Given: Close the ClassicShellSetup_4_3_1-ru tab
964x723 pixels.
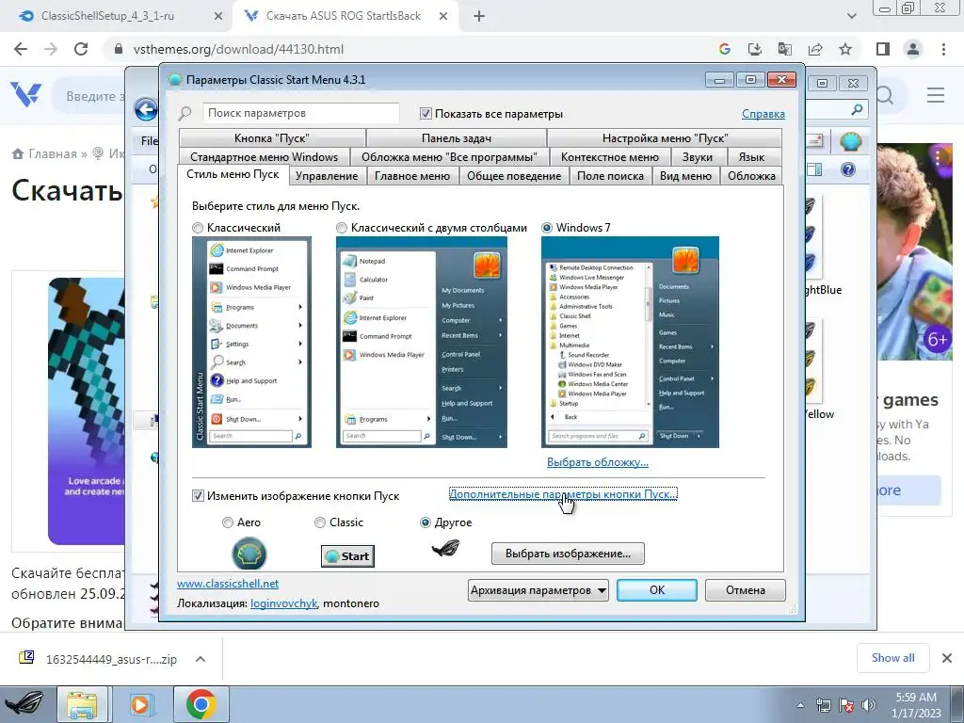Looking at the screenshot, I should click(218, 16).
